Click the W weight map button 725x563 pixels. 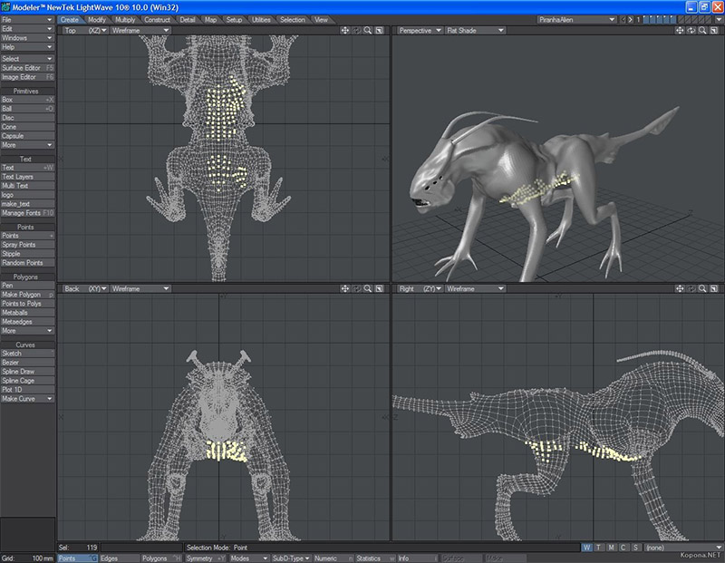(x=587, y=548)
